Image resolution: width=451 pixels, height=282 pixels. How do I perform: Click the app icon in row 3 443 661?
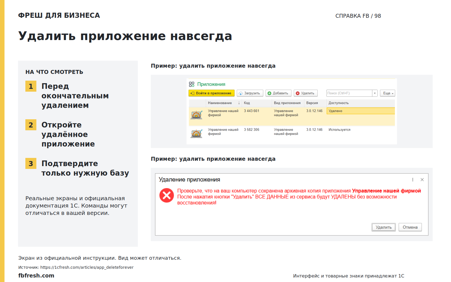click(196, 114)
